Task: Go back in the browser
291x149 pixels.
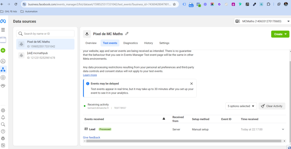Action: tap(2, 4)
